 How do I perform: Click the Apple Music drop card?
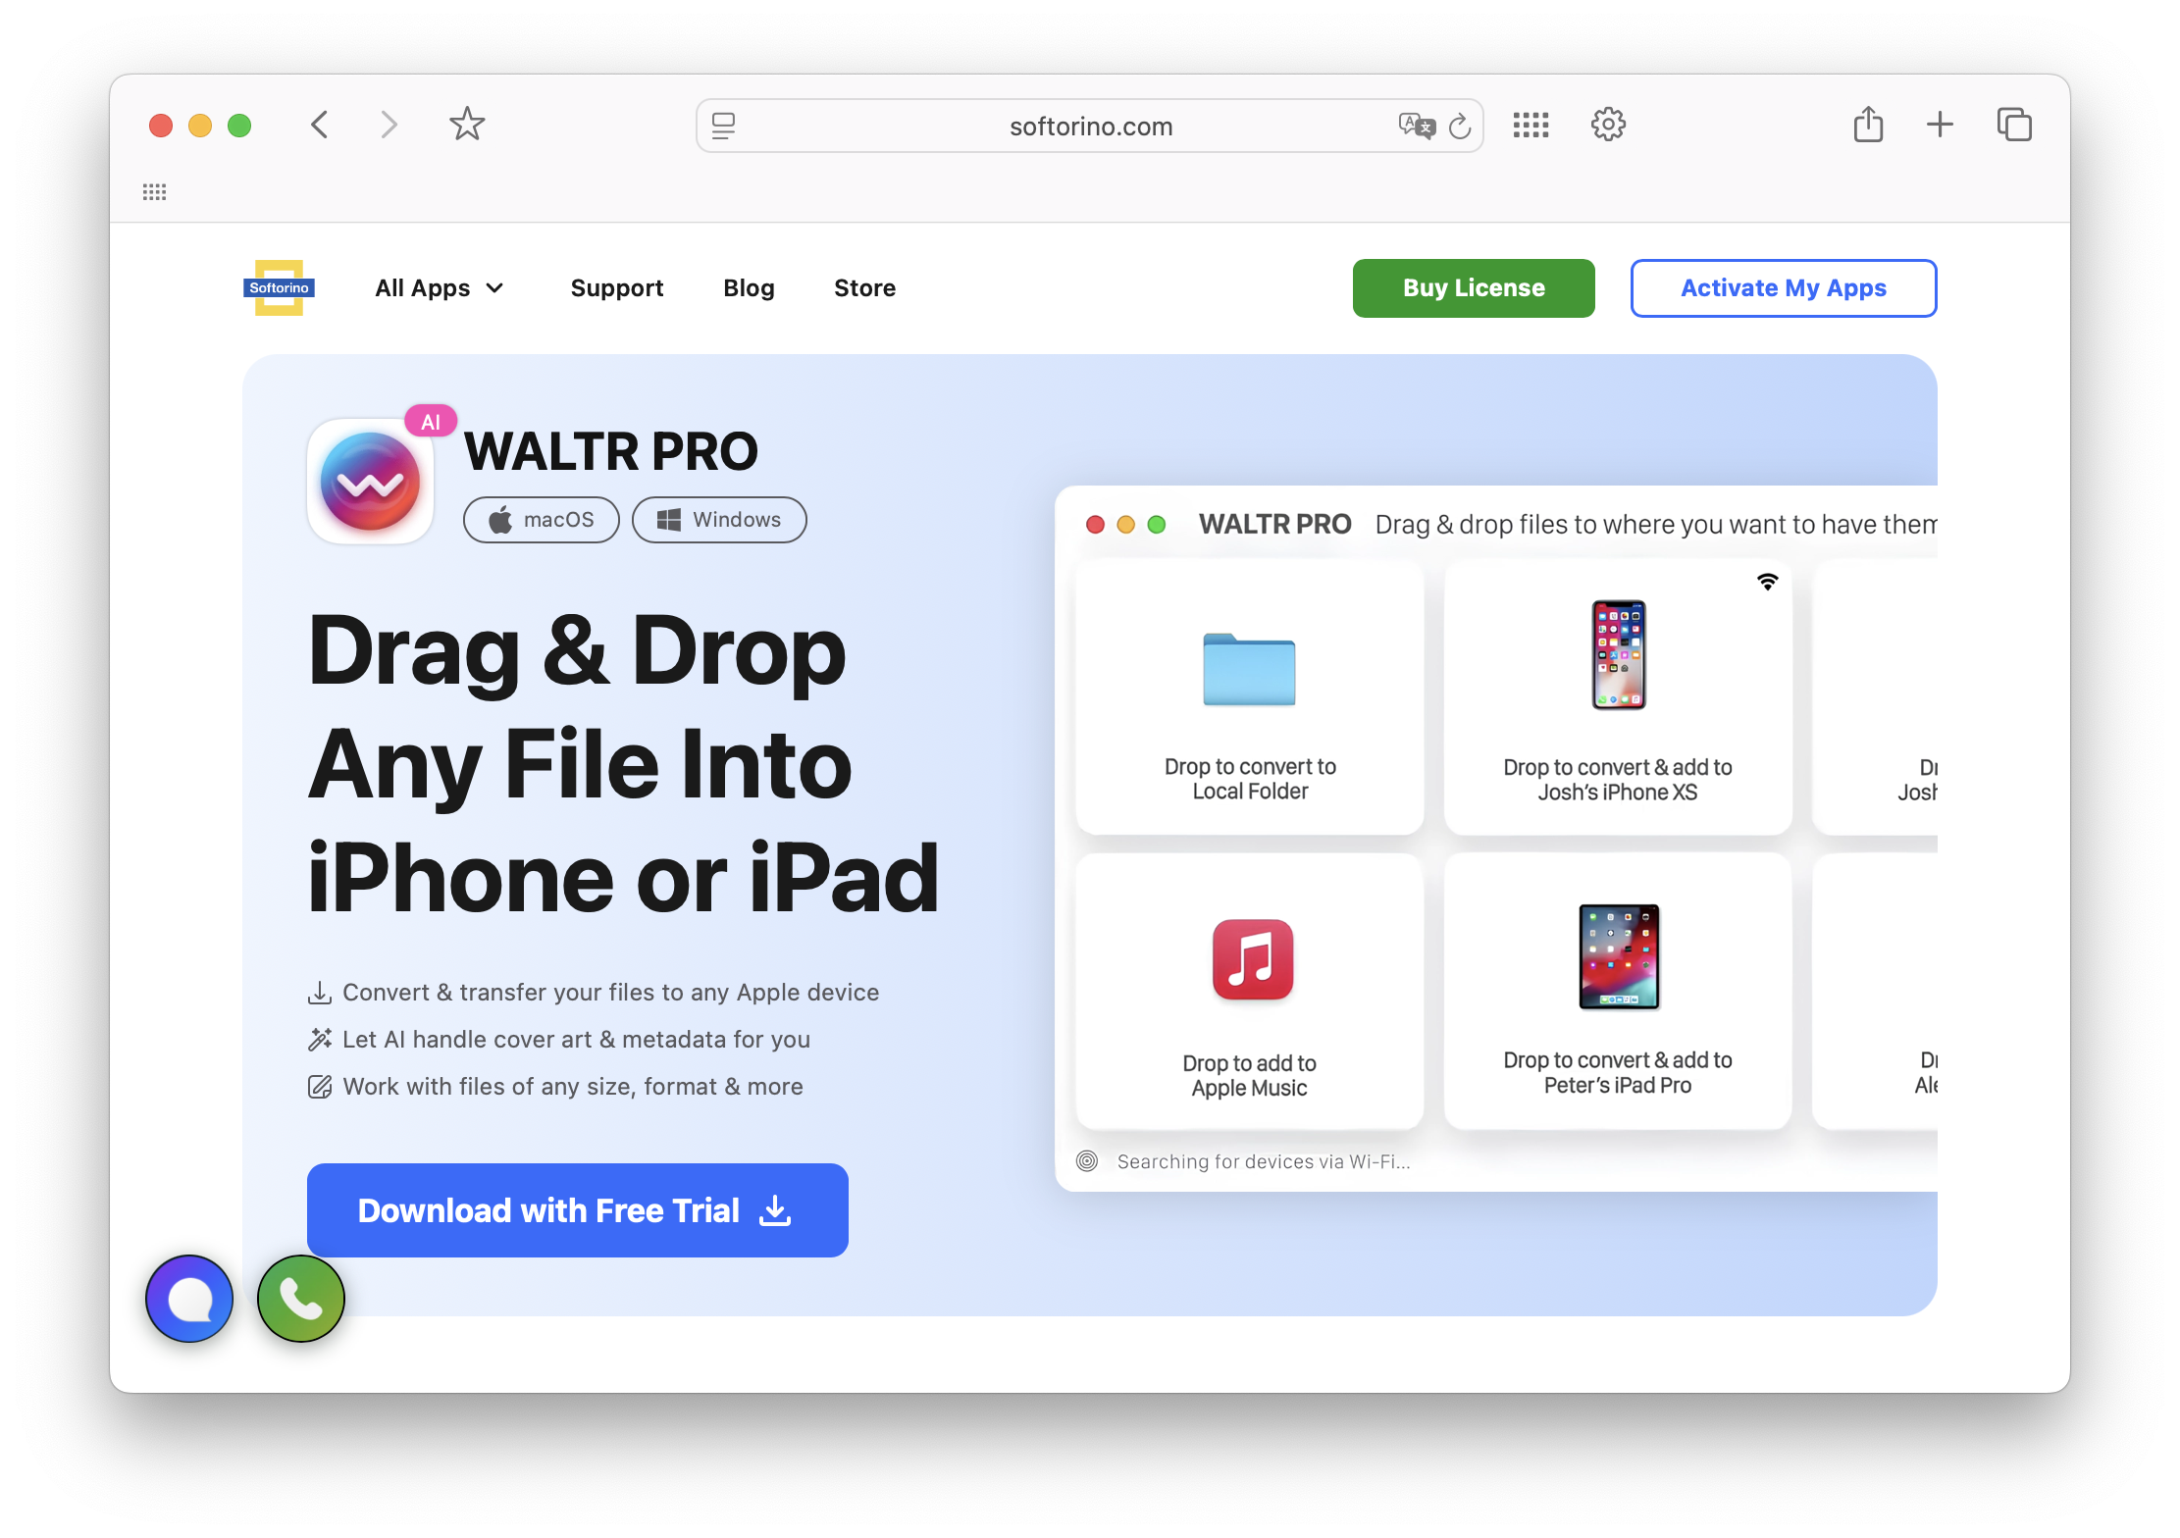point(1250,992)
